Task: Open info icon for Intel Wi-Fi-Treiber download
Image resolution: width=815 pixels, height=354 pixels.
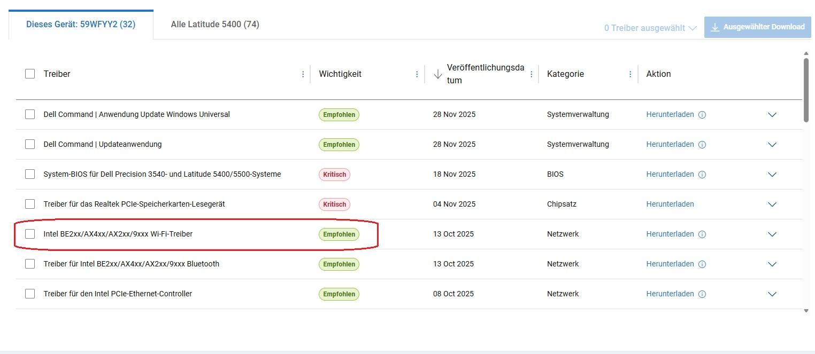Action: [x=702, y=234]
